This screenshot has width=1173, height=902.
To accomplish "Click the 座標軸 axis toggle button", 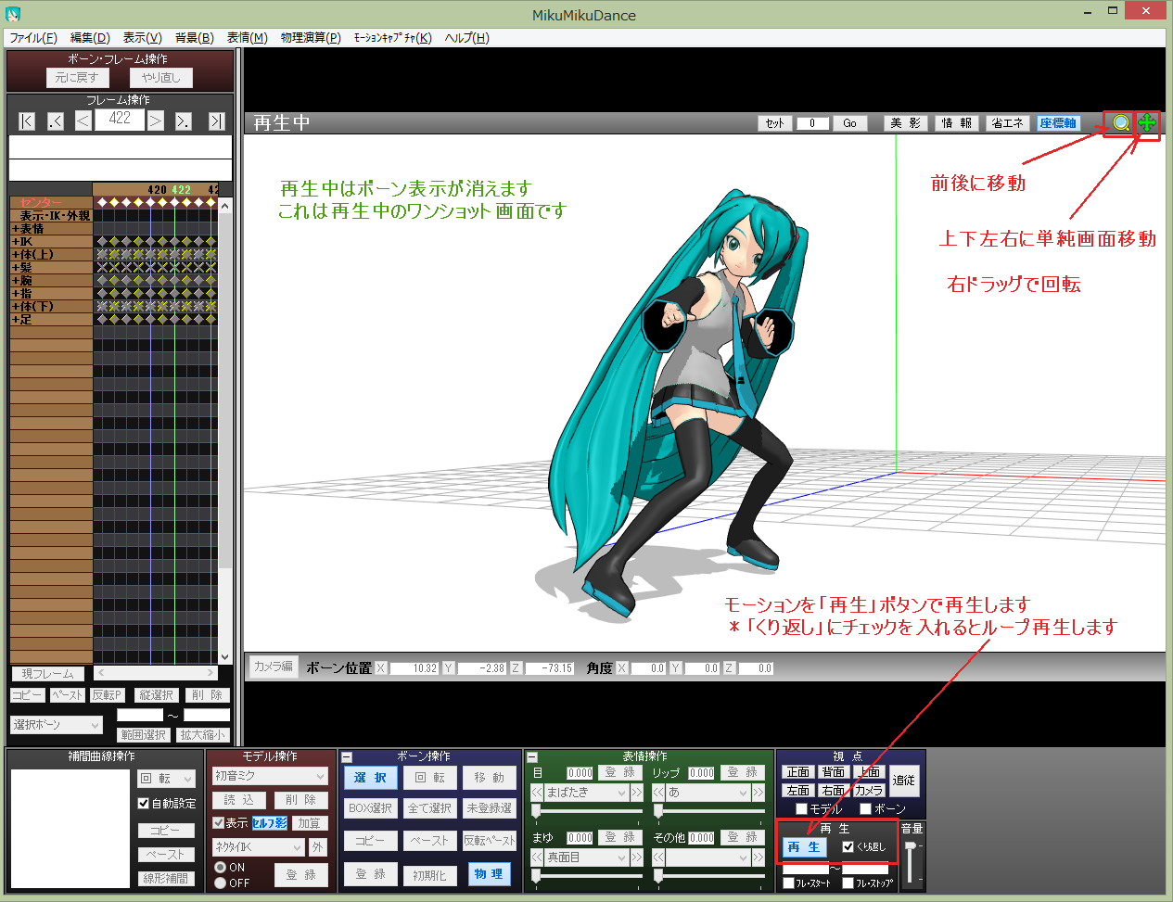I will pos(1058,123).
